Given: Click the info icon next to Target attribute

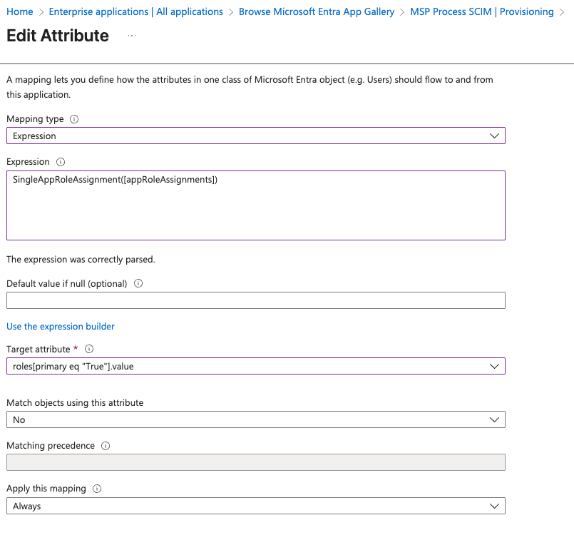Looking at the screenshot, I should click(x=89, y=350).
